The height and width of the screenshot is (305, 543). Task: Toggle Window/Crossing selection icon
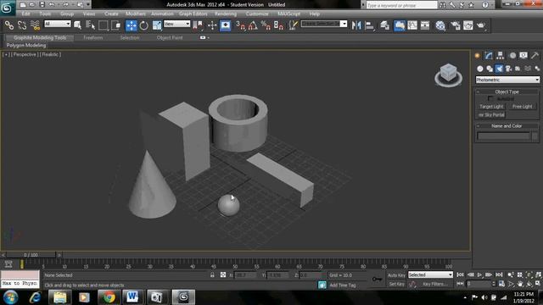[x=116, y=25]
